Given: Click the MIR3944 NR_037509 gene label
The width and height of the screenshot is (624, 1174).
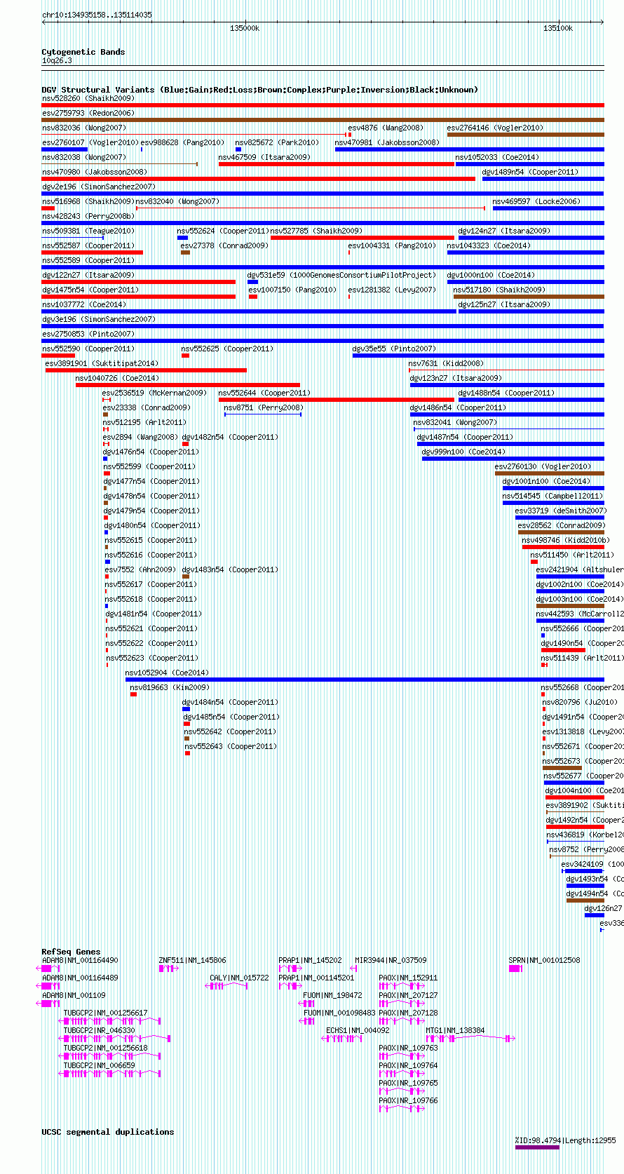Looking at the screenshot, I should 391,960.
